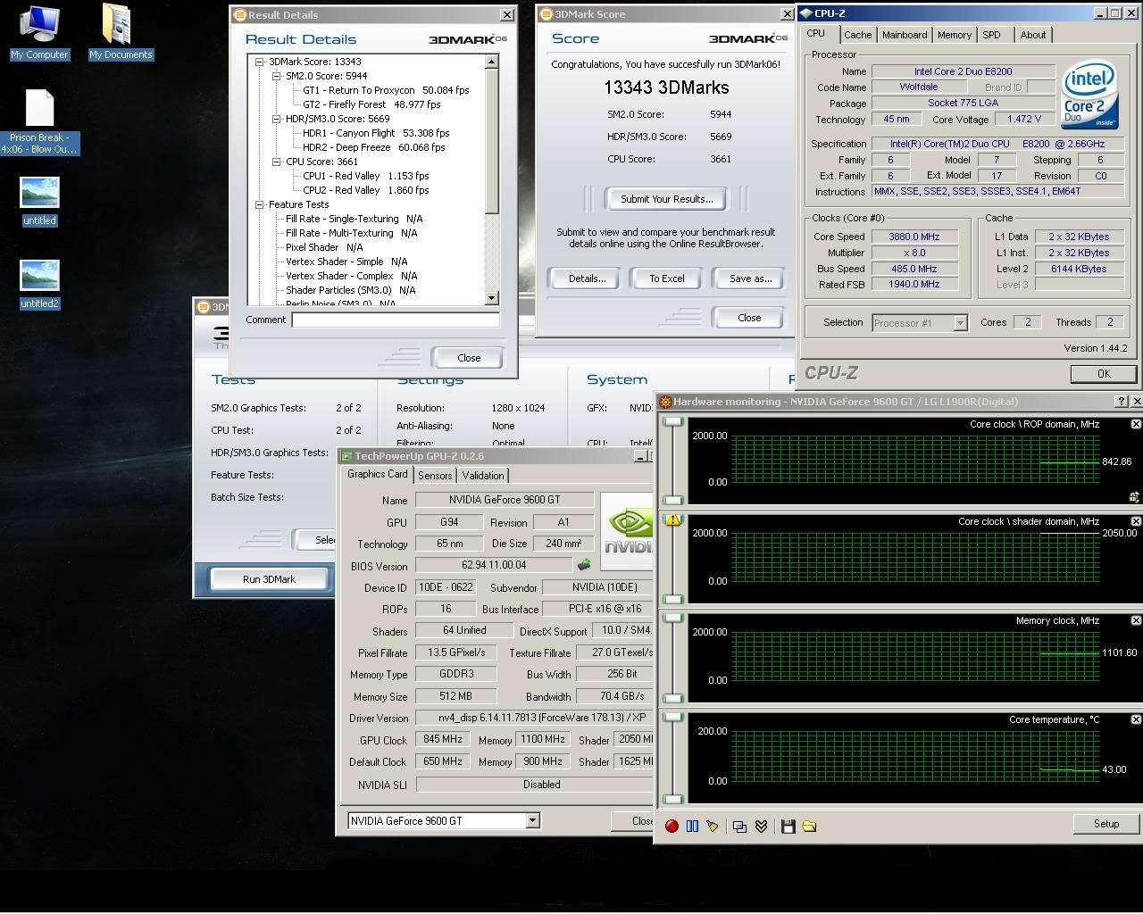Viewport: 1143px width, 914px height.
Task: Open My Documents folder icon
Action: click(120, 33)
